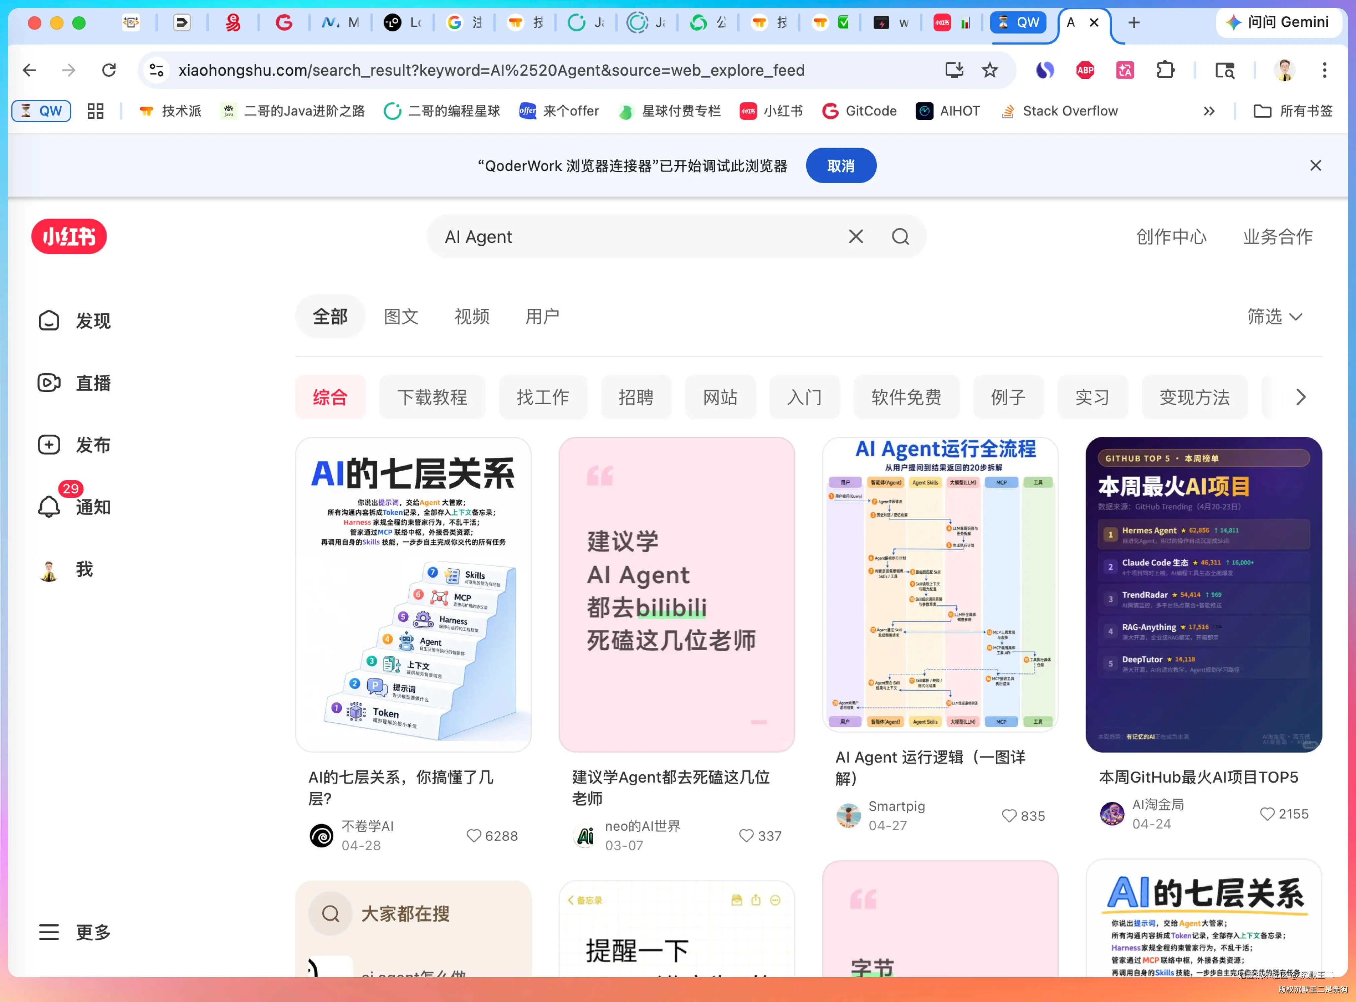The height and width of the screenshot is (1002, 1356).
Task: Dismiss the QoderWork debugging banner
Action: (x=1315, y=165)
